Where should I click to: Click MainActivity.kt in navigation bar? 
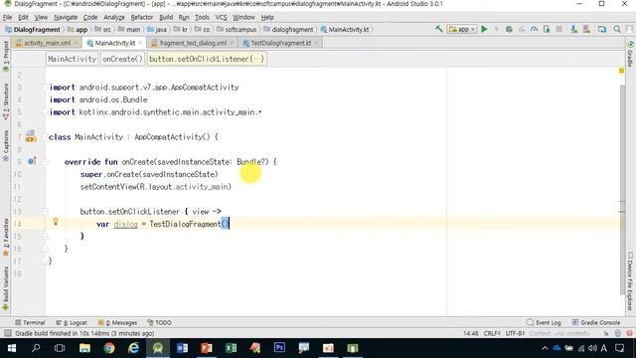(345, 29)
